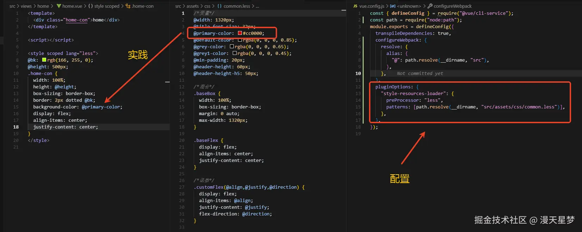This screenshot has width=582, height=232.
Task: Select the 'css' breadcrumb segment
Action: click(x=207, y=6)
